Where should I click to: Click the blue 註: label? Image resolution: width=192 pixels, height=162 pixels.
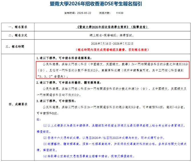pos(39,119)
